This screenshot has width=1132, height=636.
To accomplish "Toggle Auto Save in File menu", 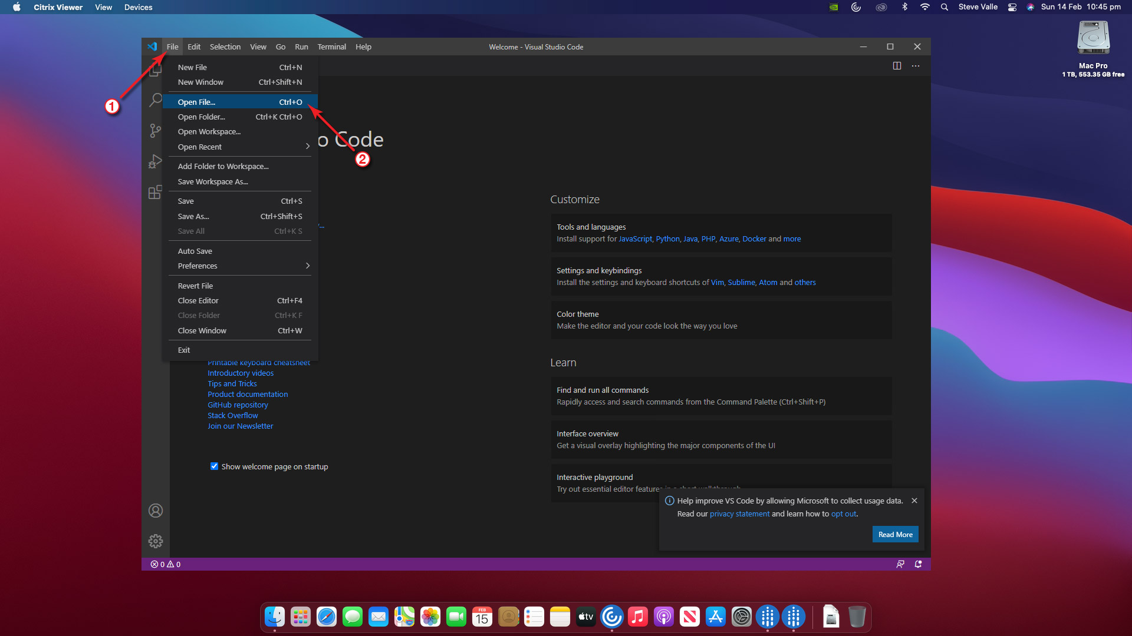I will [195, 251].
